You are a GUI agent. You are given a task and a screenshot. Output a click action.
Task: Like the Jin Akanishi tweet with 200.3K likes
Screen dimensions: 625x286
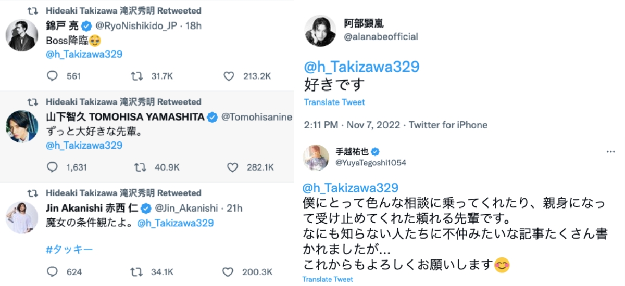click(228, 272)
